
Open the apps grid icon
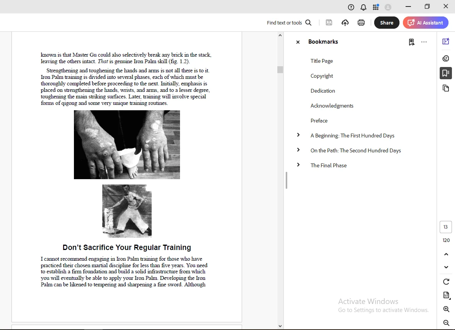coord(375,7)
